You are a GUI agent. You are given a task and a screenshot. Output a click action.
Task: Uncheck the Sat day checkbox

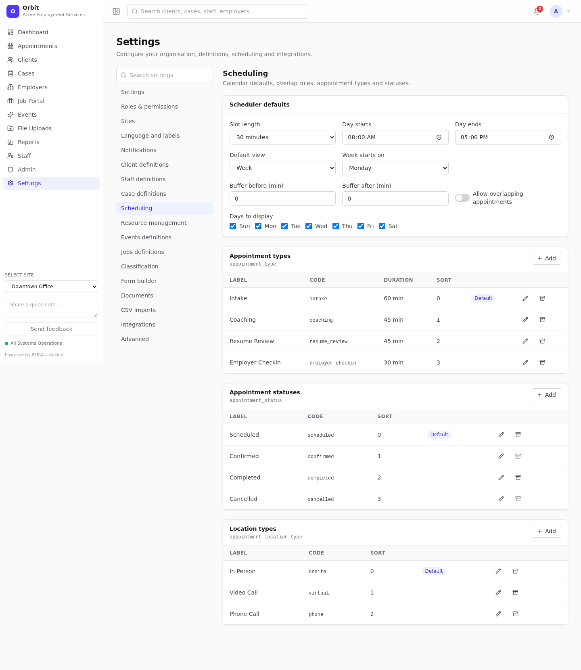tap(382, 226)
